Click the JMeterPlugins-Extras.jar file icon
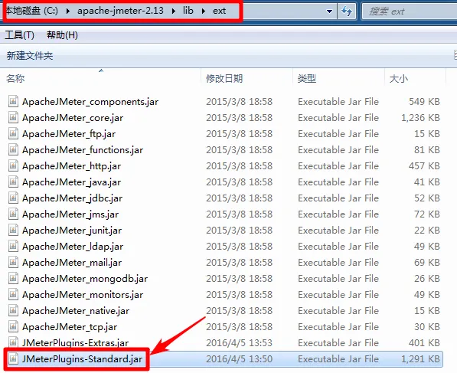 click(13, 342)
